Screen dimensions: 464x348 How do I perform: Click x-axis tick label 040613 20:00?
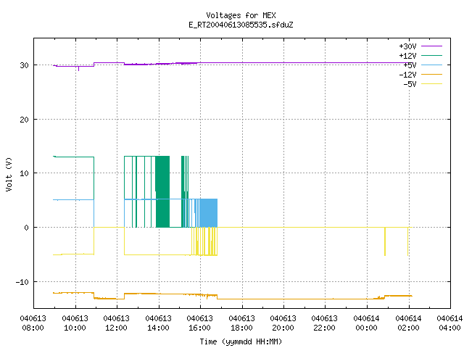point(283,323)
